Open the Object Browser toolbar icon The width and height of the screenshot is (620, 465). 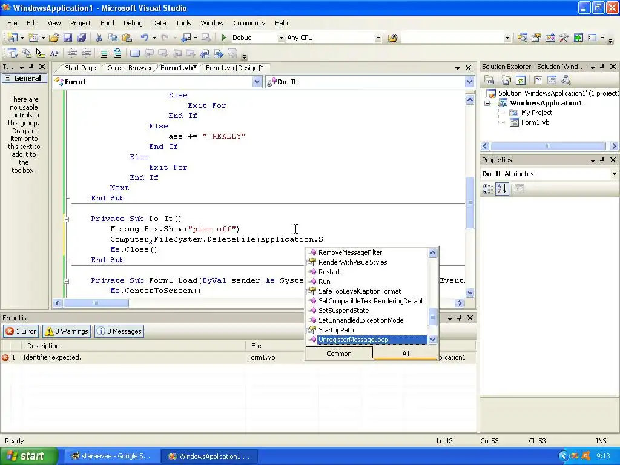click(550, 38)
